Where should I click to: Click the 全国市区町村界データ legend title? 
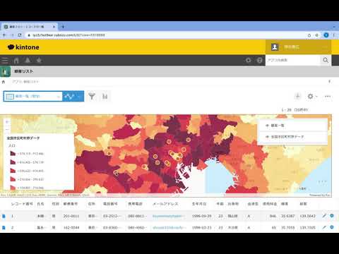click(x=23, y=138)
